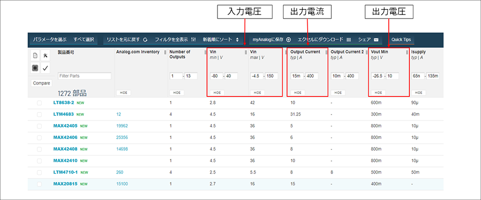Check the LTM4710-1 row checkbox
Viewport: 481px width, 200px height.
39,172
